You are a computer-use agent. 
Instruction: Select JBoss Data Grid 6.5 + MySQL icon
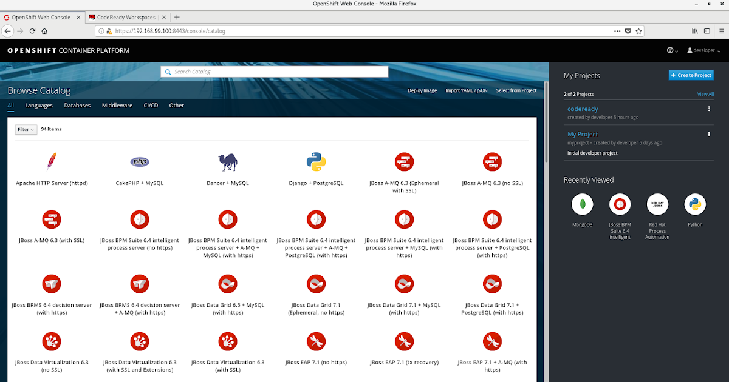(228, 284)
